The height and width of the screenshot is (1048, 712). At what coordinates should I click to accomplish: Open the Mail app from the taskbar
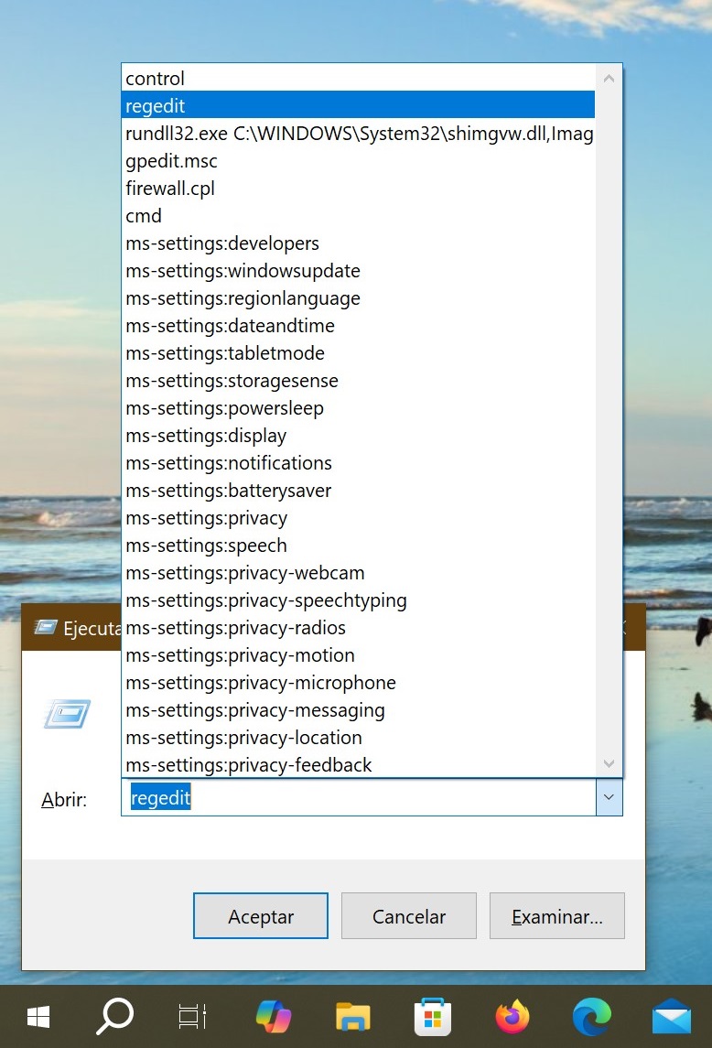coord(671,1017)
